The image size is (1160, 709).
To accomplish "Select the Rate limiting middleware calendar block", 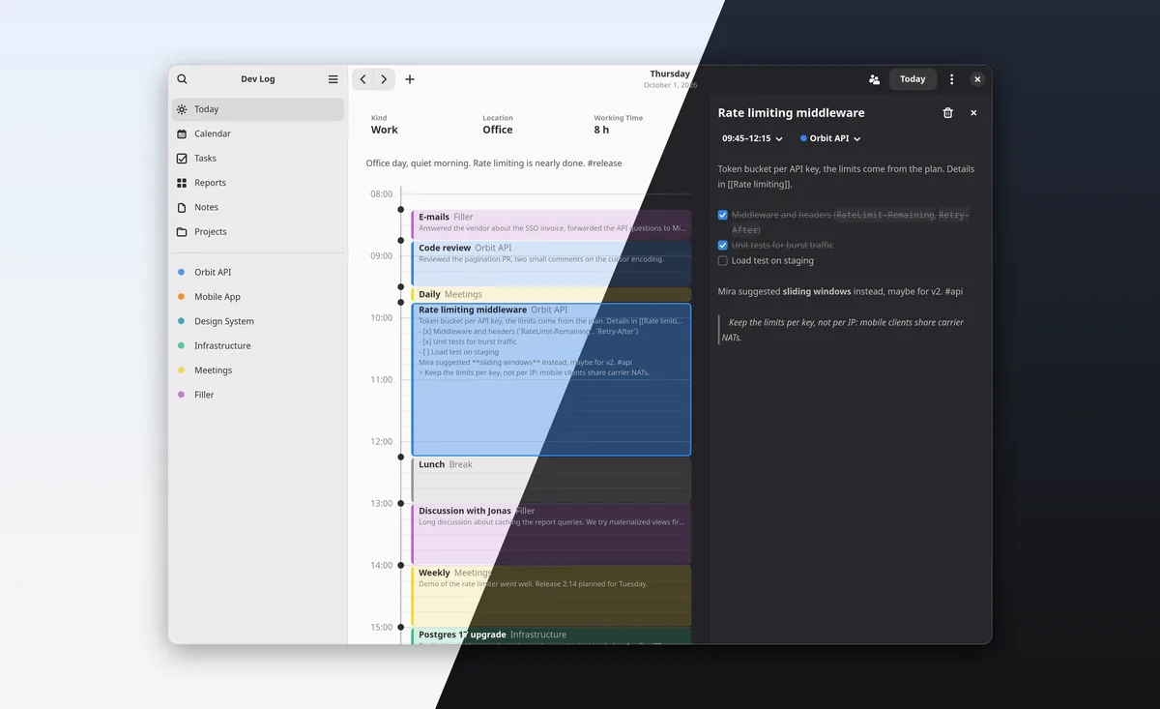I will click(x=551, y=379).
